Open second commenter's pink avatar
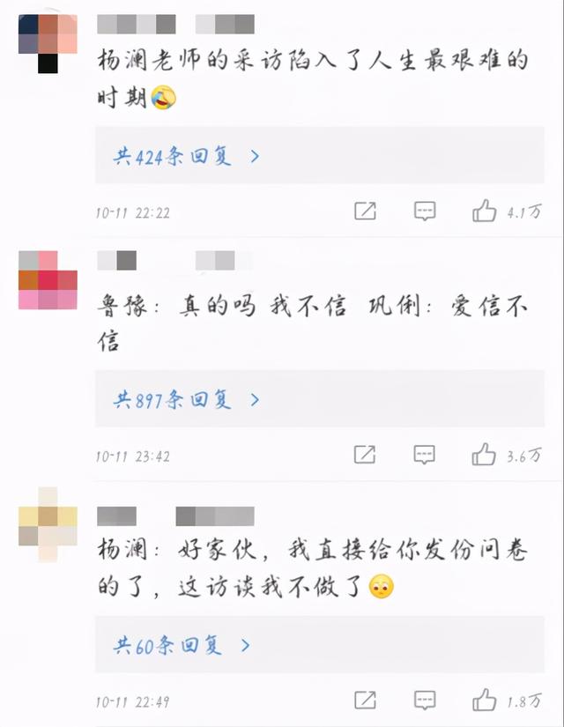 pyautogui.click(x=48, y=280)
